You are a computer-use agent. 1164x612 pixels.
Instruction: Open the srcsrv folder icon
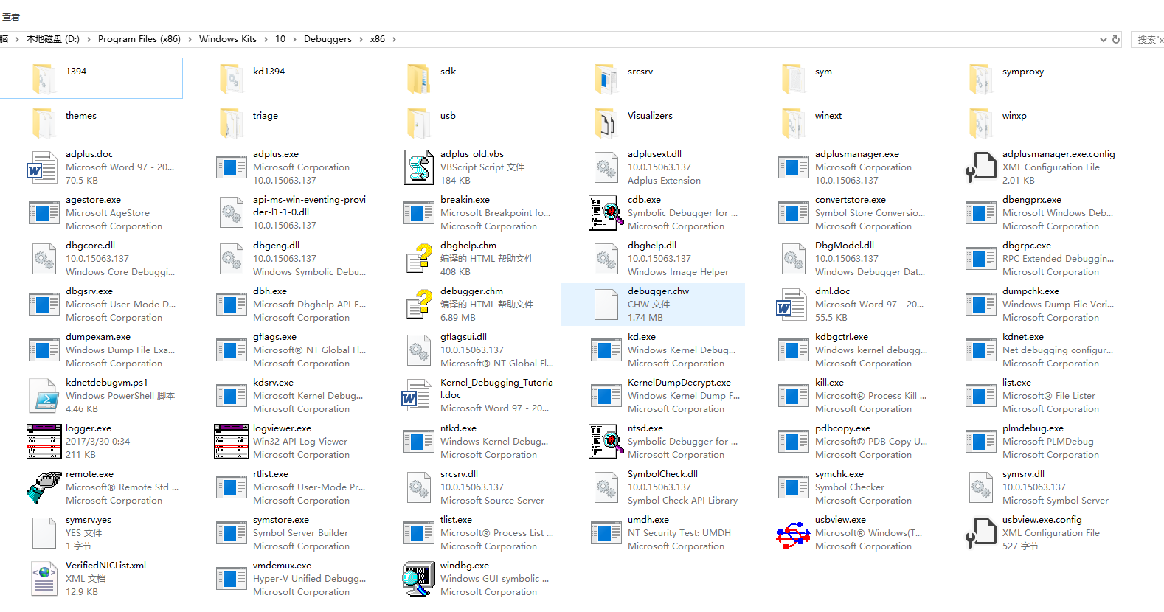pyautogui.click(x=606, y=77)
